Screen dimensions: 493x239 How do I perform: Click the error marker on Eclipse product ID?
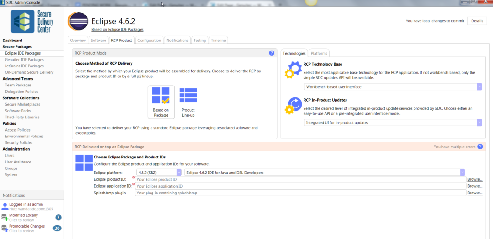[x=134, y=178]
